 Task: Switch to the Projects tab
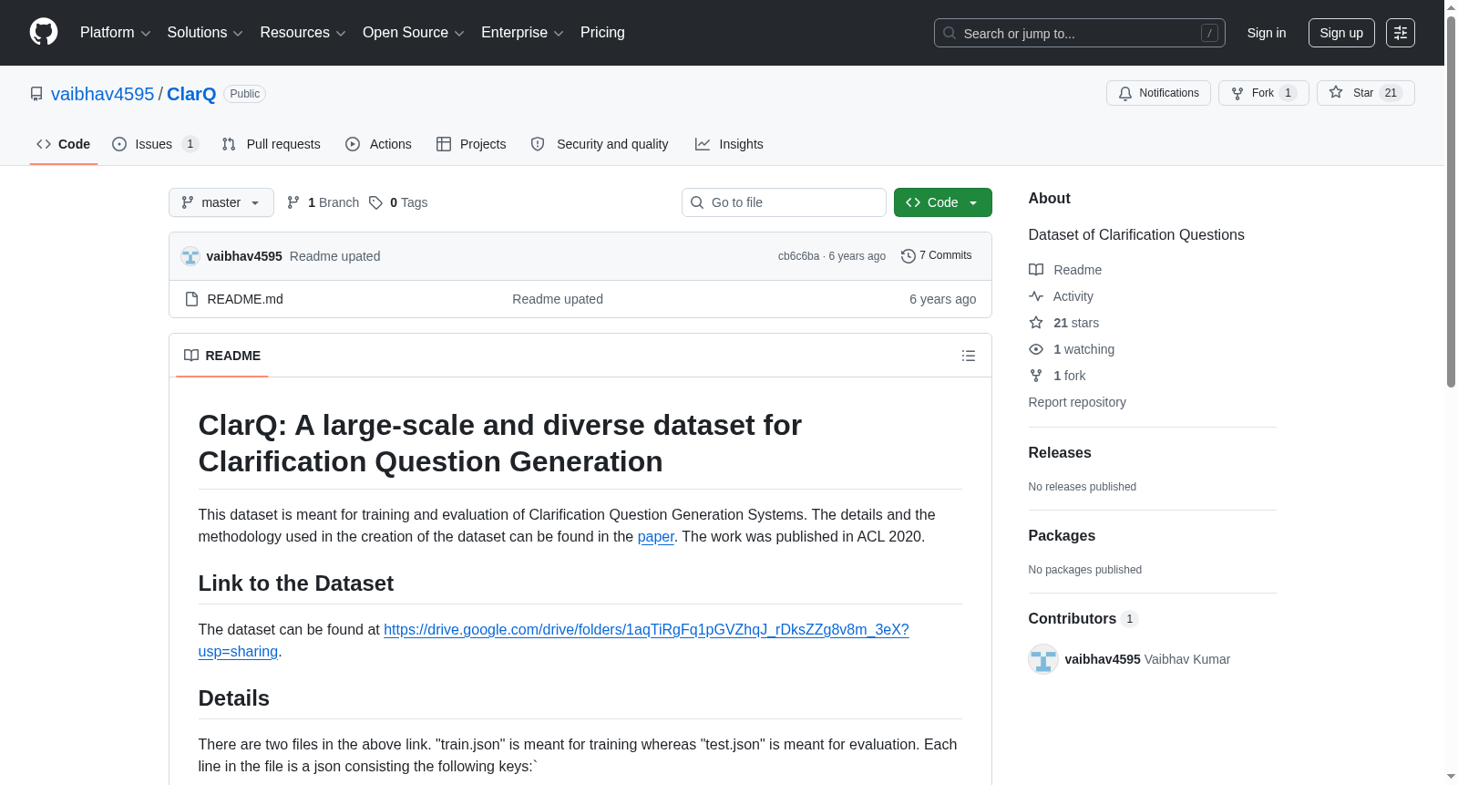[x=471, y=144]
